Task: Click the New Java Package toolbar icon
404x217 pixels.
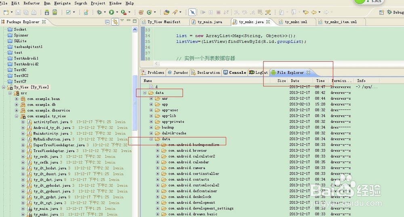Action: tap(141, 13)
